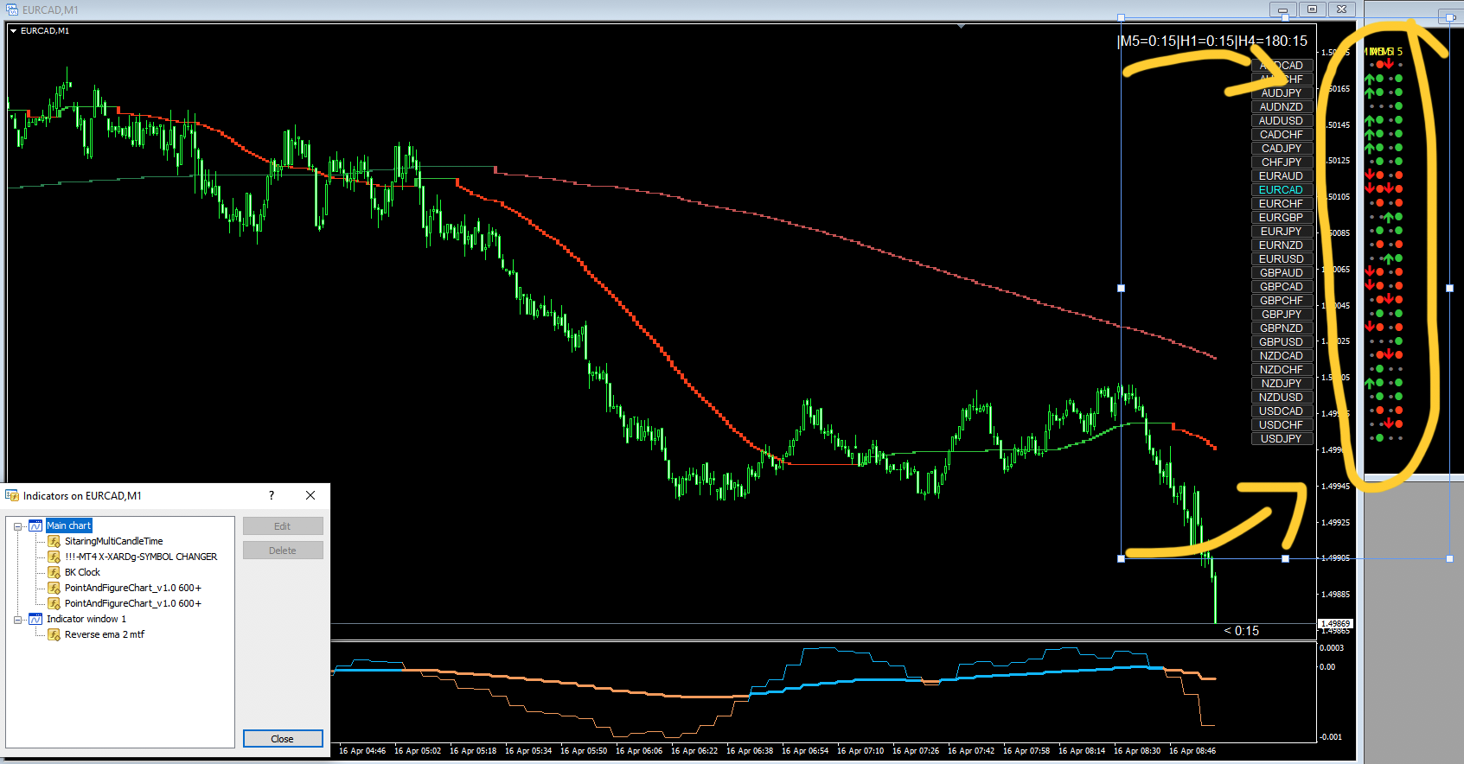Switch chart to USDJPY symbol

pos(1282,439)
